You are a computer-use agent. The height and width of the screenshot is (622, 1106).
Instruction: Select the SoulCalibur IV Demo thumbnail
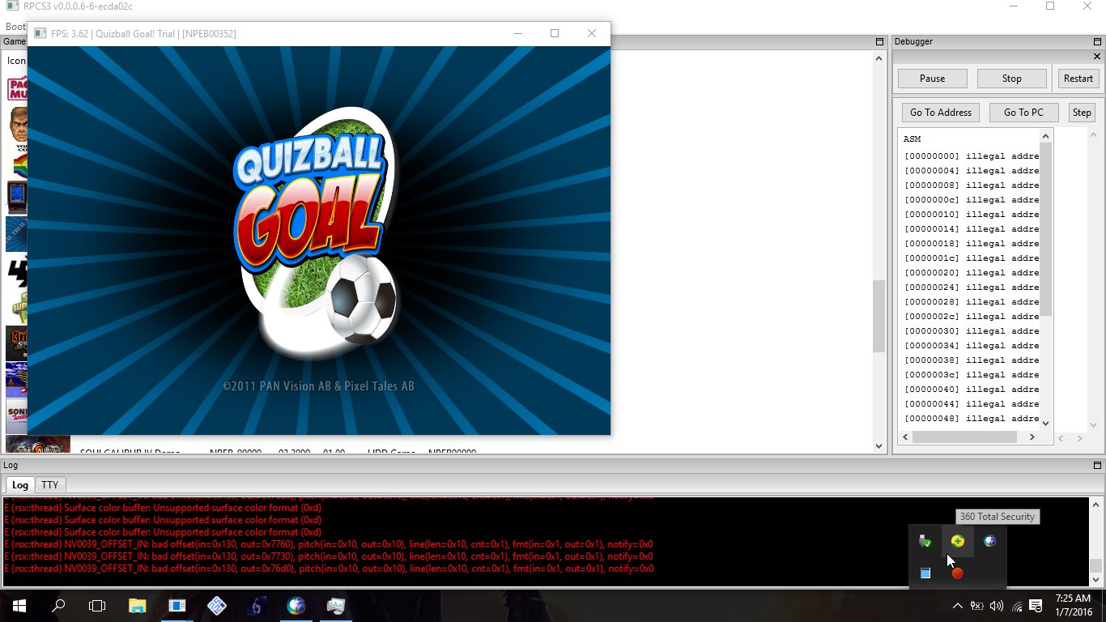(38, 445)
